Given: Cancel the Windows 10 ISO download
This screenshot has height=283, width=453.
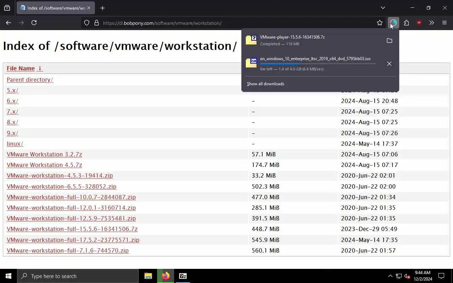Looking at the screenshot, I should (x=389, y=64).
